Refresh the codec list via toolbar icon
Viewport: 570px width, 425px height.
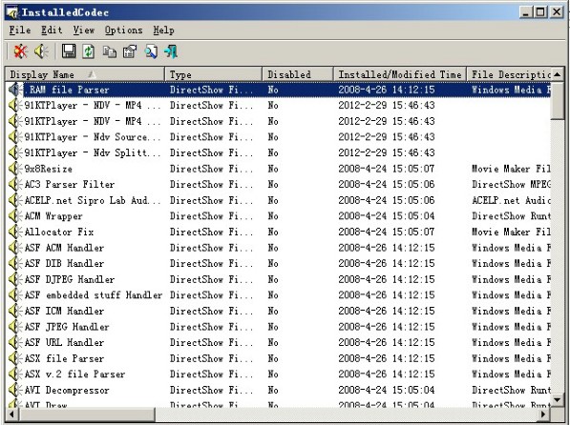click(x=89, y=51)
